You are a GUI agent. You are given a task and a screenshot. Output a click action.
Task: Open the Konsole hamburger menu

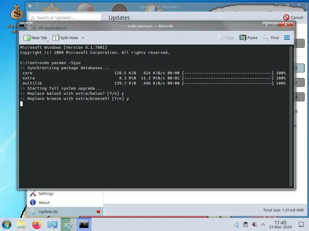pos(287,38)
